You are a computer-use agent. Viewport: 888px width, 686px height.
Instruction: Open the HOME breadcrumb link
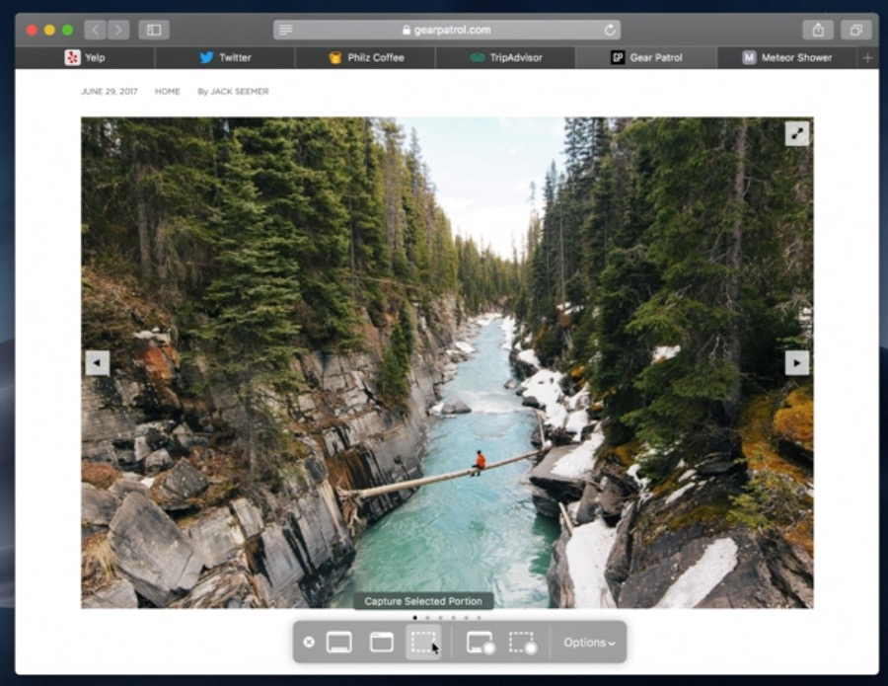pyautogui.click(x=167, y=92)
